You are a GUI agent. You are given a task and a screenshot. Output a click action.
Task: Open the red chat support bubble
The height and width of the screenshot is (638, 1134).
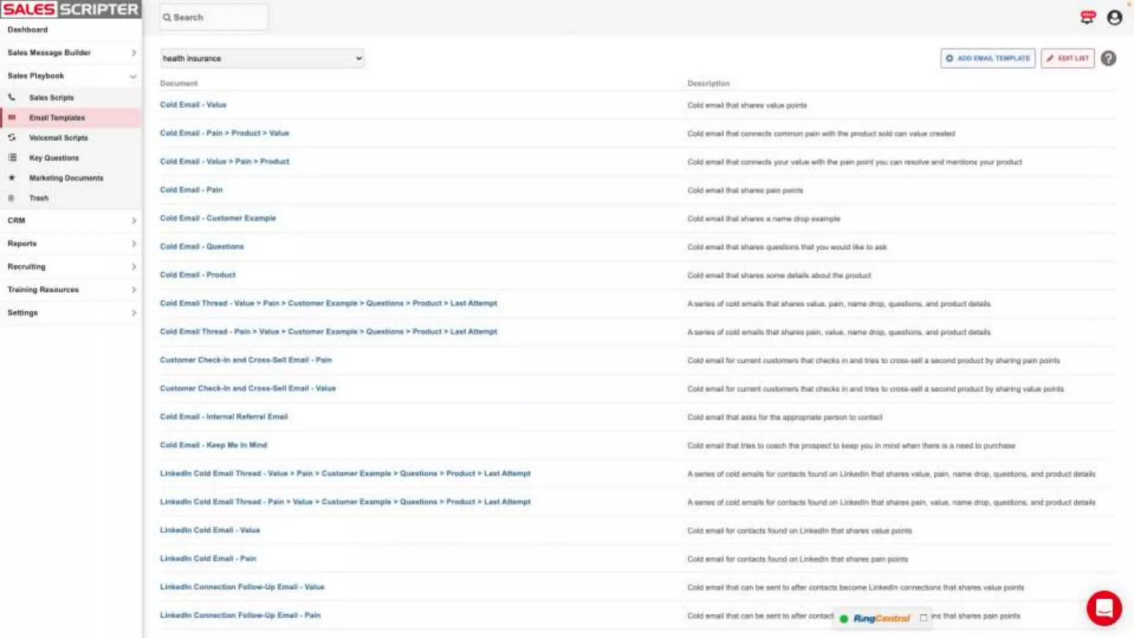coord(1104,608)
